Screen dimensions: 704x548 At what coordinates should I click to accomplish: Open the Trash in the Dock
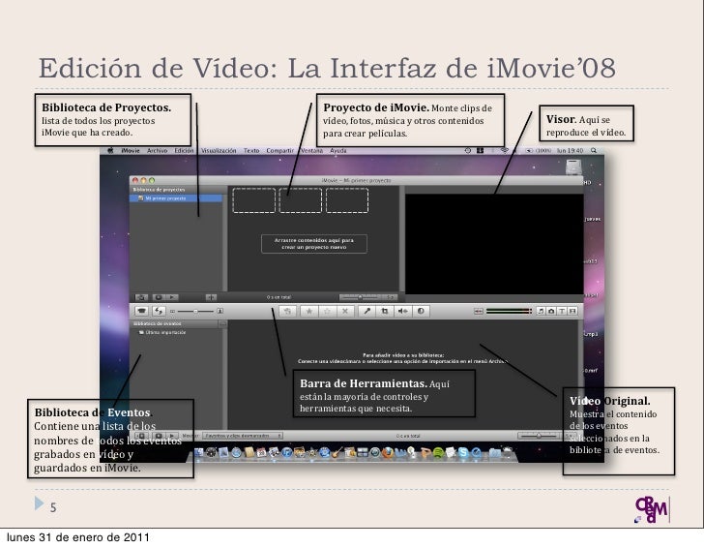pyautogui.click(x=508, y=453)
